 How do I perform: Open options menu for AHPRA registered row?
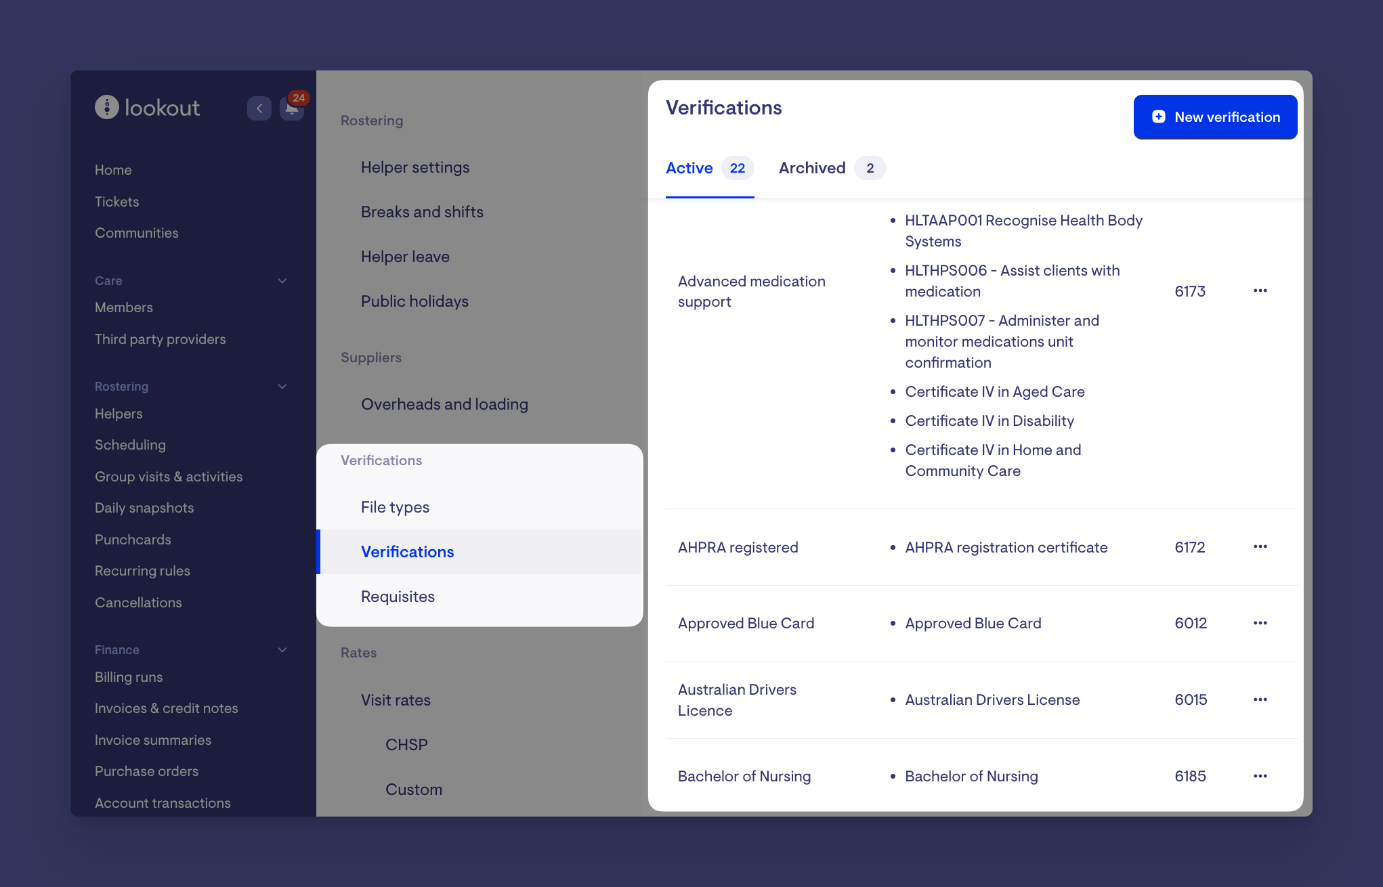pos(1260,546)
